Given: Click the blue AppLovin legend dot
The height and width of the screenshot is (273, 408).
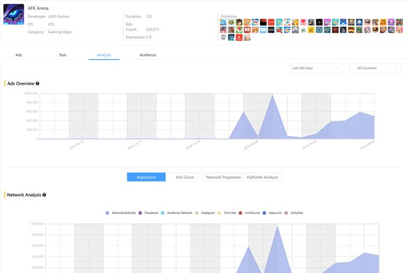Looking at the screenshot, I should [265, 213].
